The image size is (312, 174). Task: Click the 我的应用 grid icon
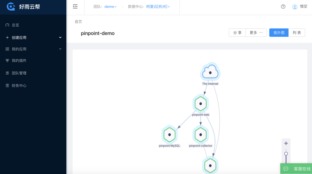(7, 49)
